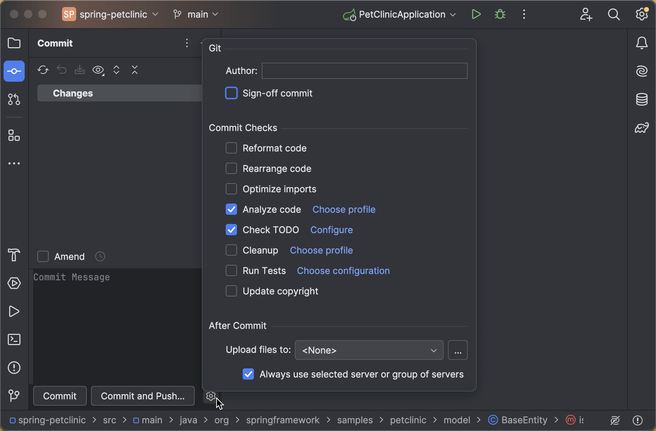Open the Upload files to server dropdown
Image resolution: width=656 pixels, height=431 pixels.
369,350
